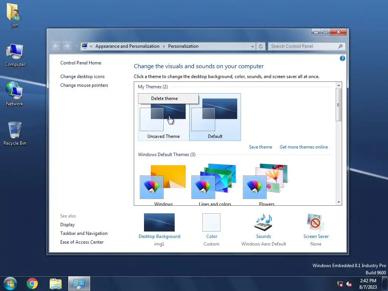Launch Google Chrome from the taskbar

(32, 283)
